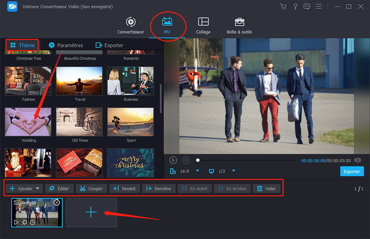Click the empty plus slot in timeline
The image size is (370, 239).
click(x=92, y=213)
